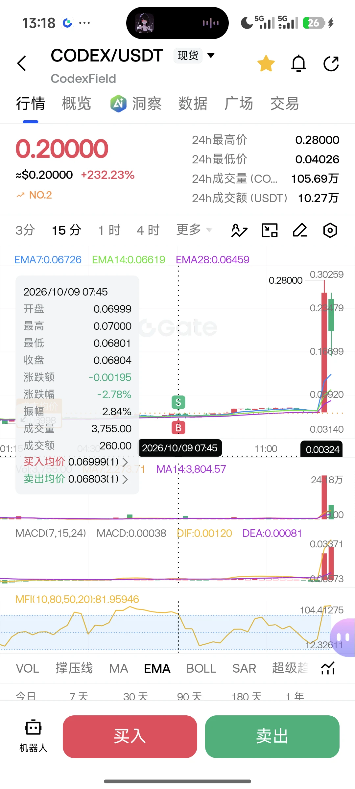Open the chart indicator settings icon
The image size is (355, 789).
click(239, 230)
